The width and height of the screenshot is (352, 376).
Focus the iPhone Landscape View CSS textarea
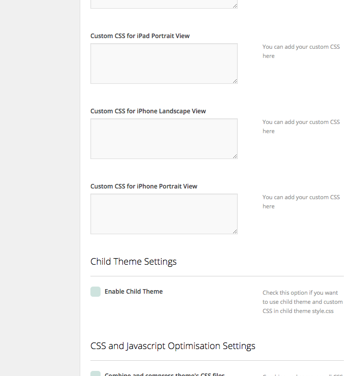(x=164, y=139)
